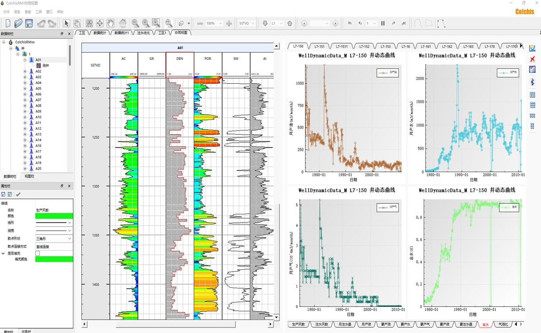Click the skip to first frame button

[350, 23]
